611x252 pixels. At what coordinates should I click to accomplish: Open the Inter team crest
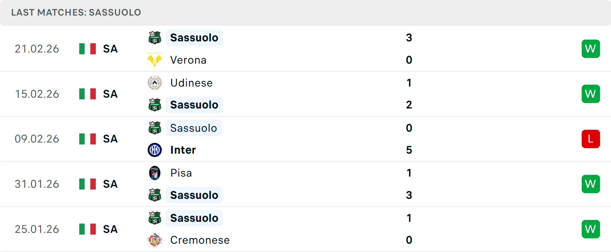point(155,150)
